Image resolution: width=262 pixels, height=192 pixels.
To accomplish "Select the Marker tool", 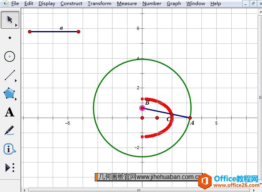I will [9, 130].
